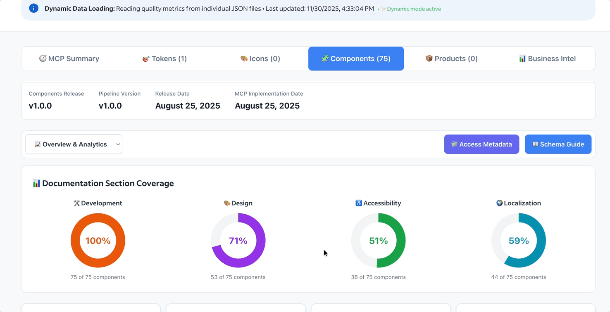Open the Schema Guide
The height and width of the screenshot is (312, 610).
pos(558,144)
